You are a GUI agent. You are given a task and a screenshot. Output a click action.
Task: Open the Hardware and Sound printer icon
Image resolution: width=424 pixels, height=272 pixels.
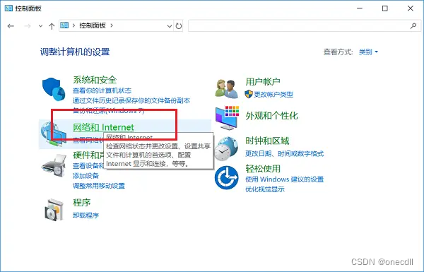click(54, 165)
